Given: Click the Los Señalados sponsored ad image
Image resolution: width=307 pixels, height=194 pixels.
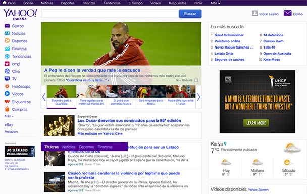Looking at the screenshot, I should (20, 151).
